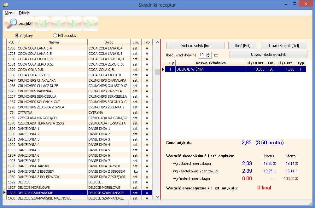Click the application icon in the title bar

pos(6,5)
